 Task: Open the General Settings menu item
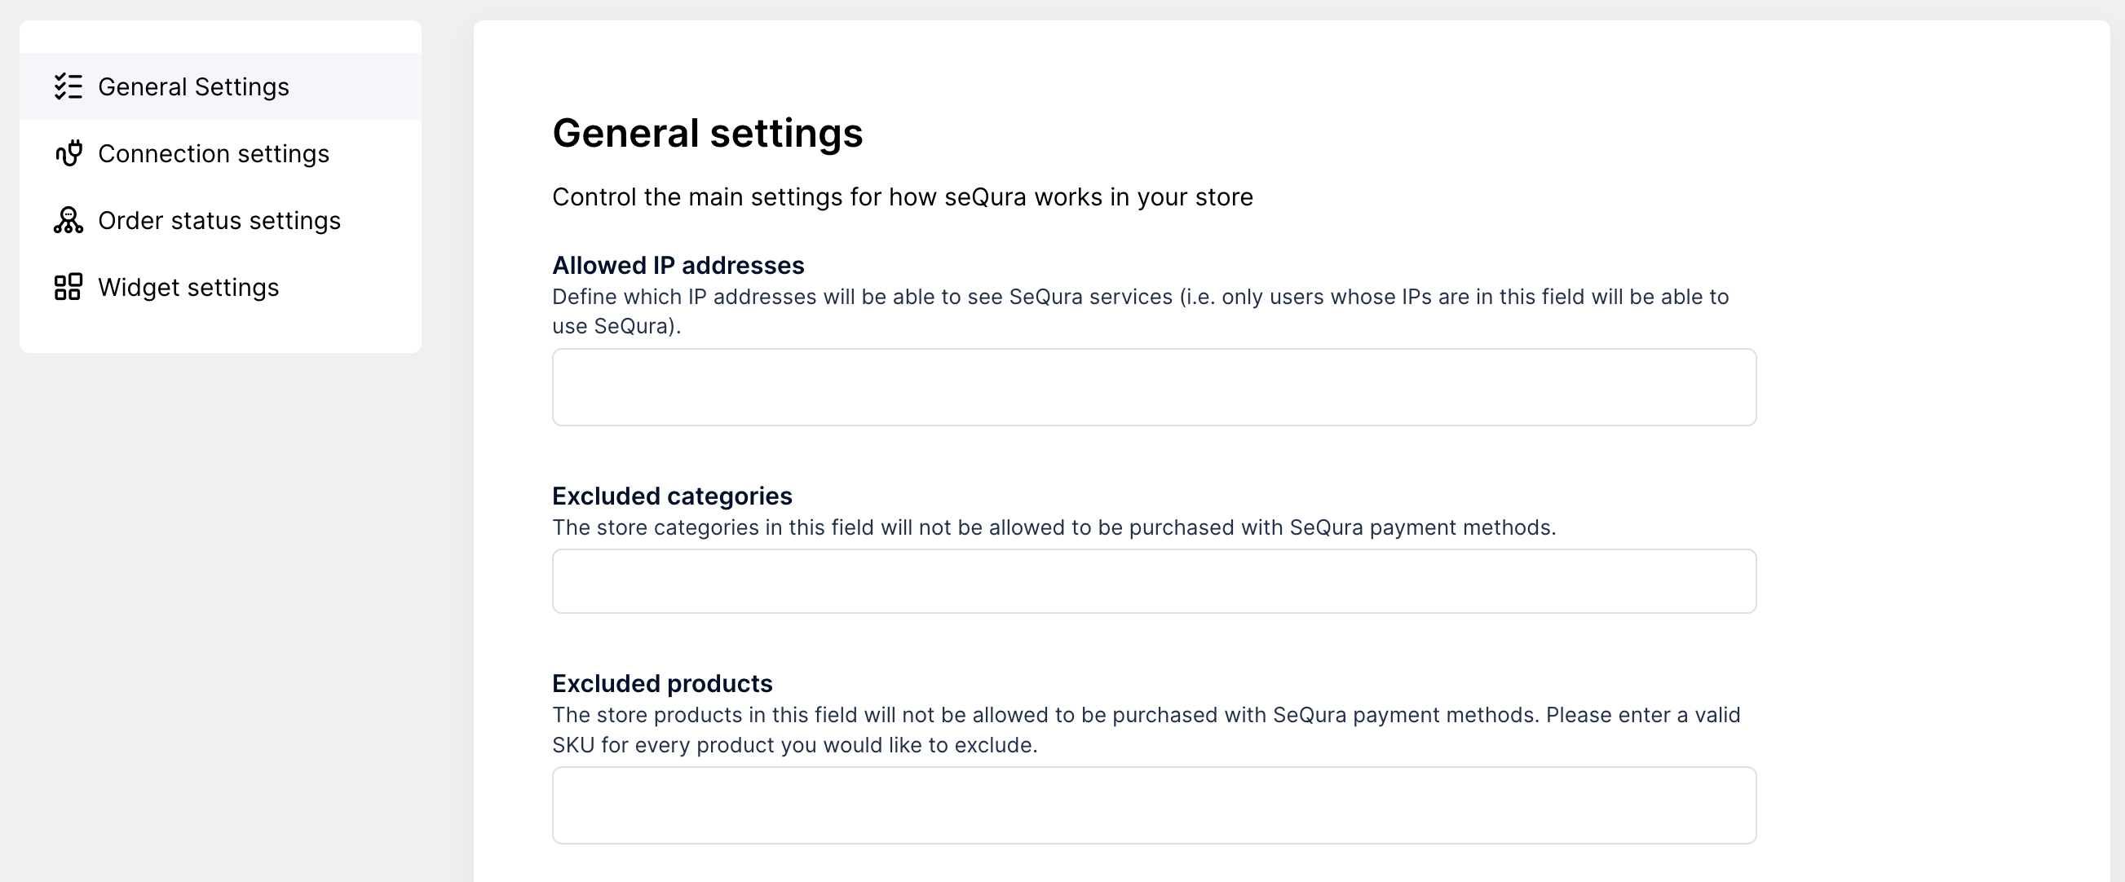pyautogui.click(x=193, y=86)
